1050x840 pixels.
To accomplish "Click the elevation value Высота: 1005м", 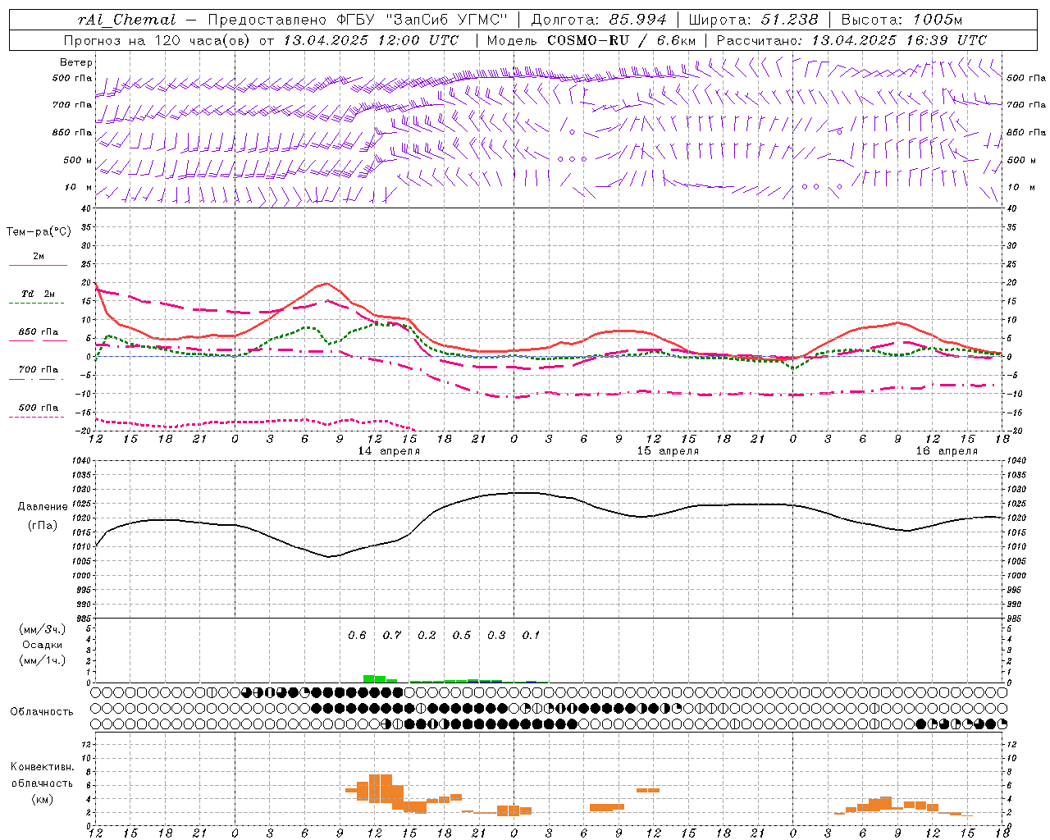I will [x=902, y=20].
